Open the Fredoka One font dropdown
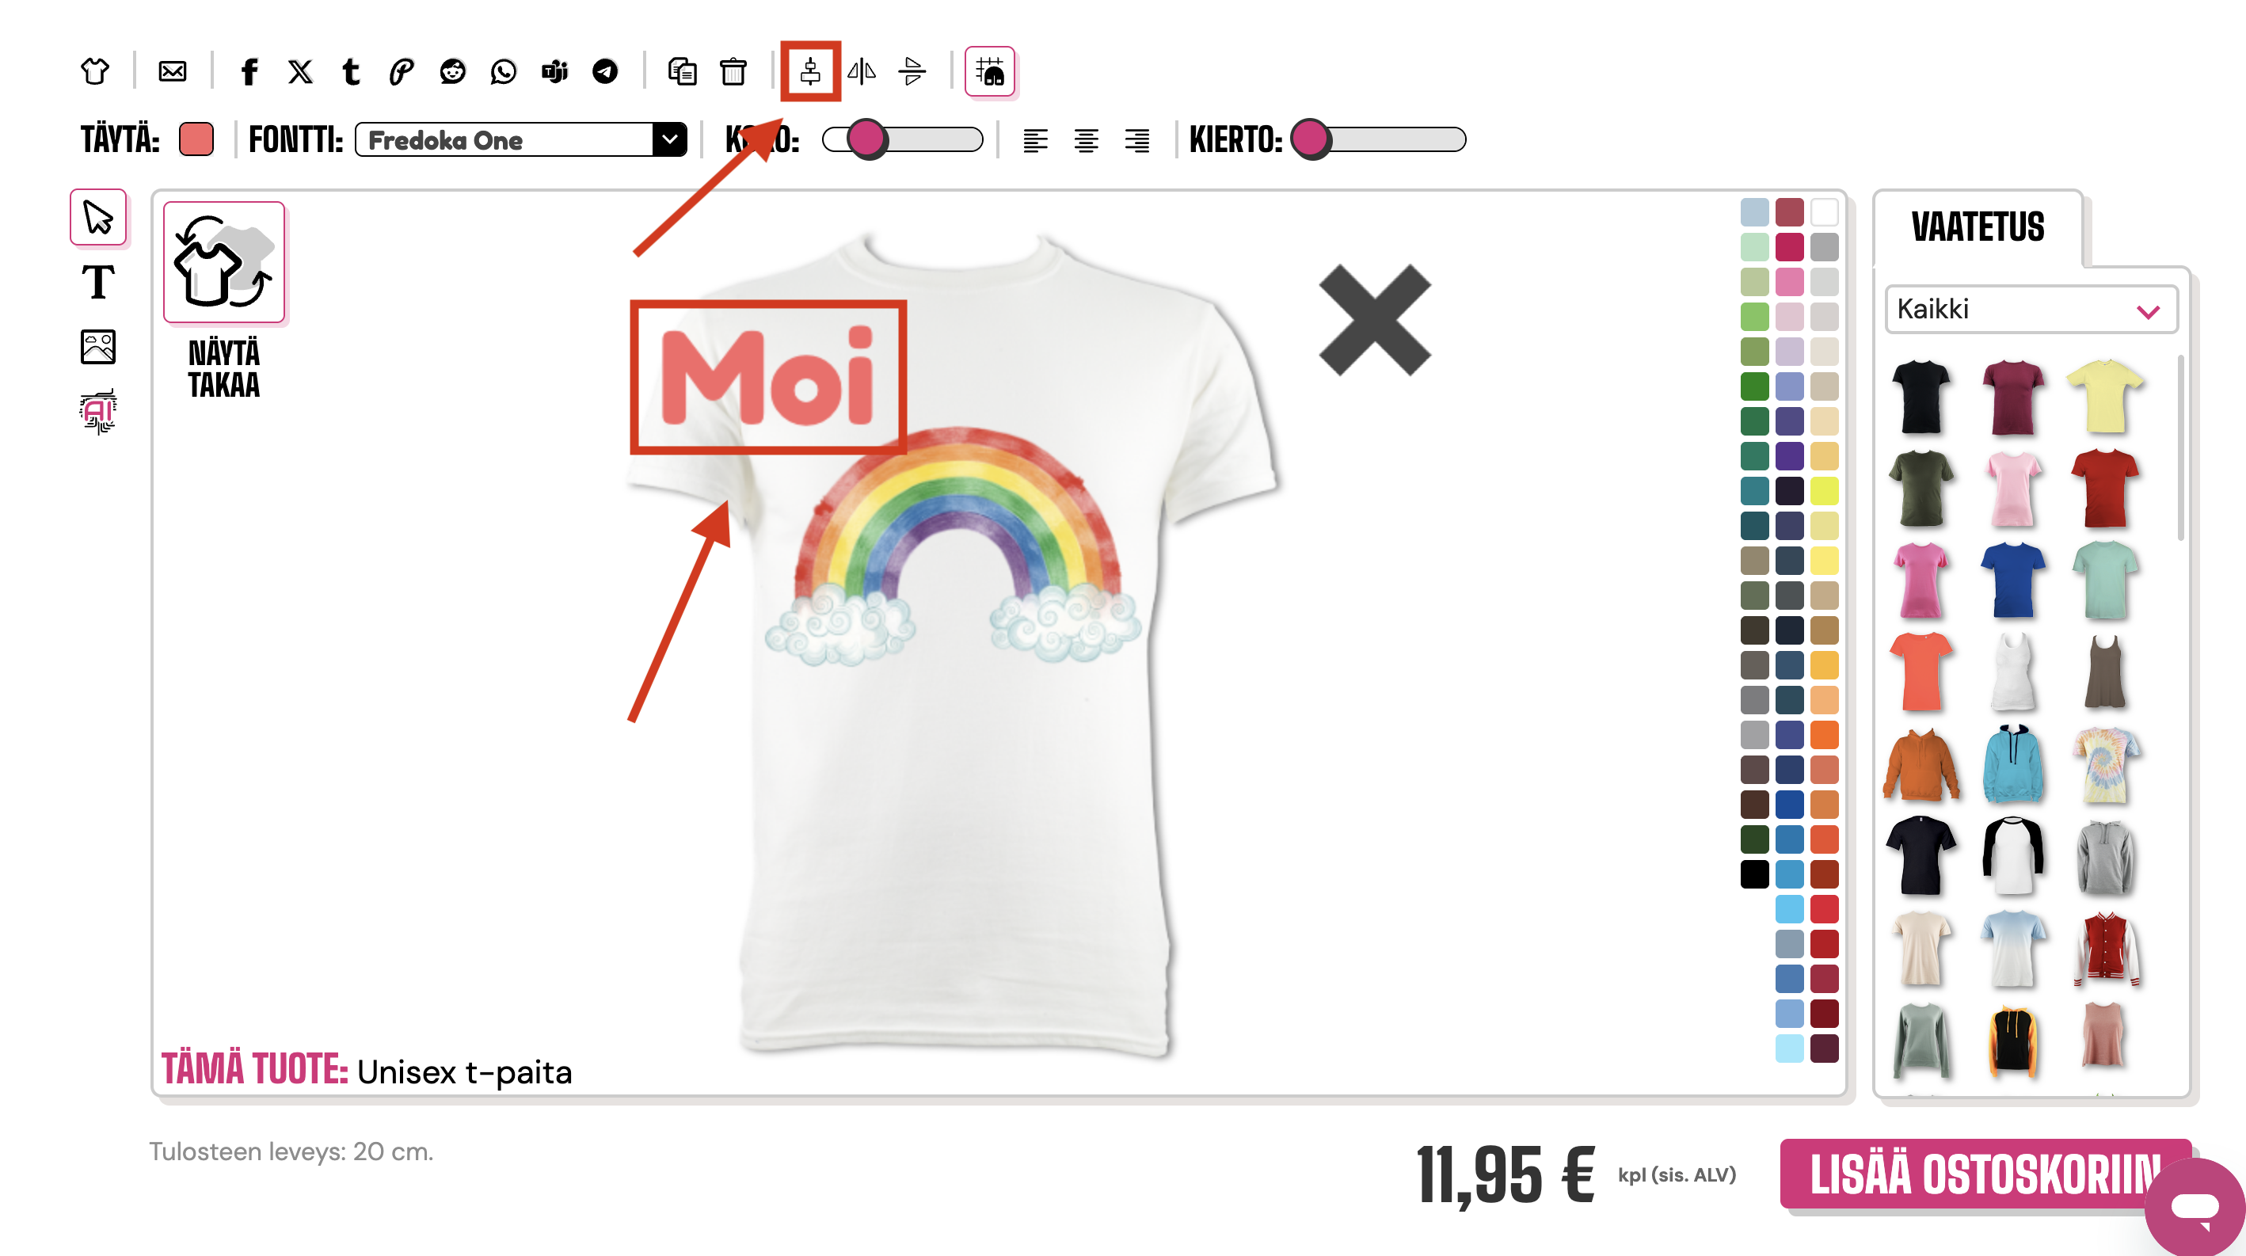The height and width of the screenshot is (1256, 2246). coord(521,139)
